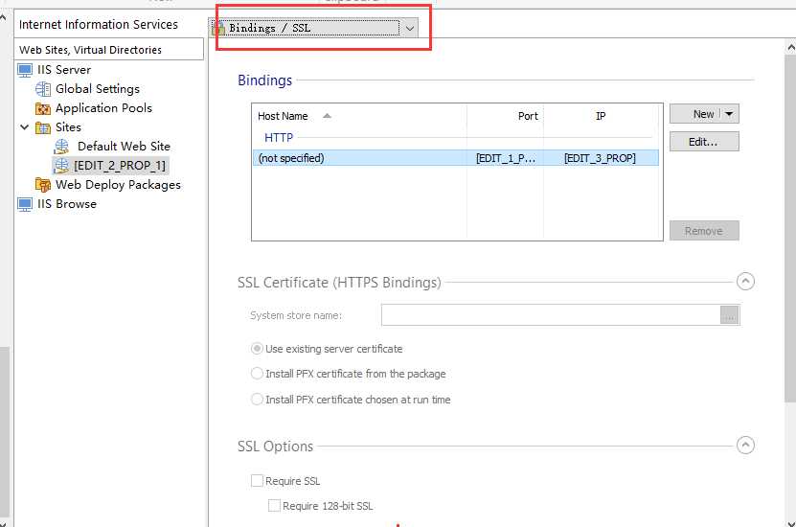This screenshot has width=796, height=527.
Task: Click the Internet Information Services header
Action: pos(99,24)
